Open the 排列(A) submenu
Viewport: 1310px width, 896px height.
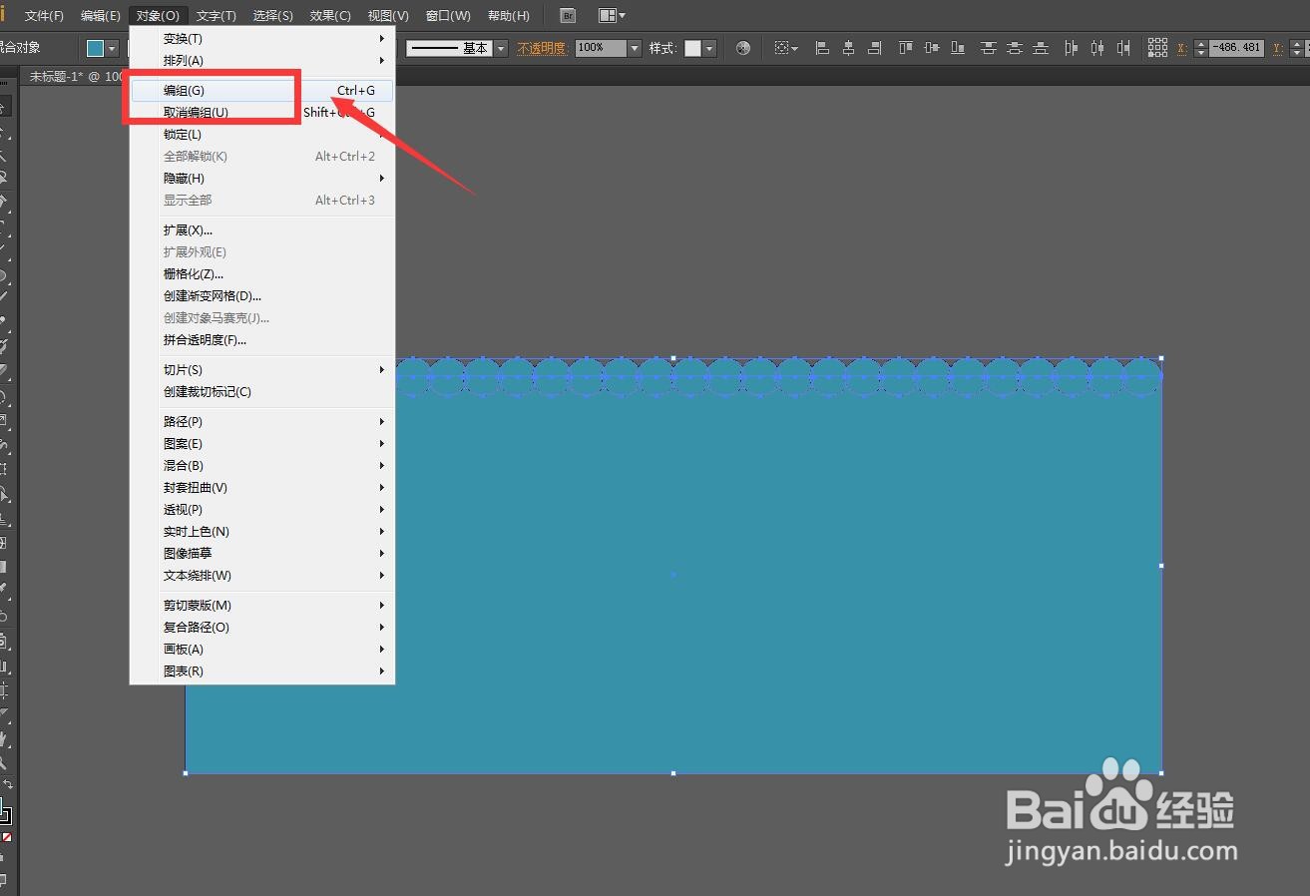262,60
